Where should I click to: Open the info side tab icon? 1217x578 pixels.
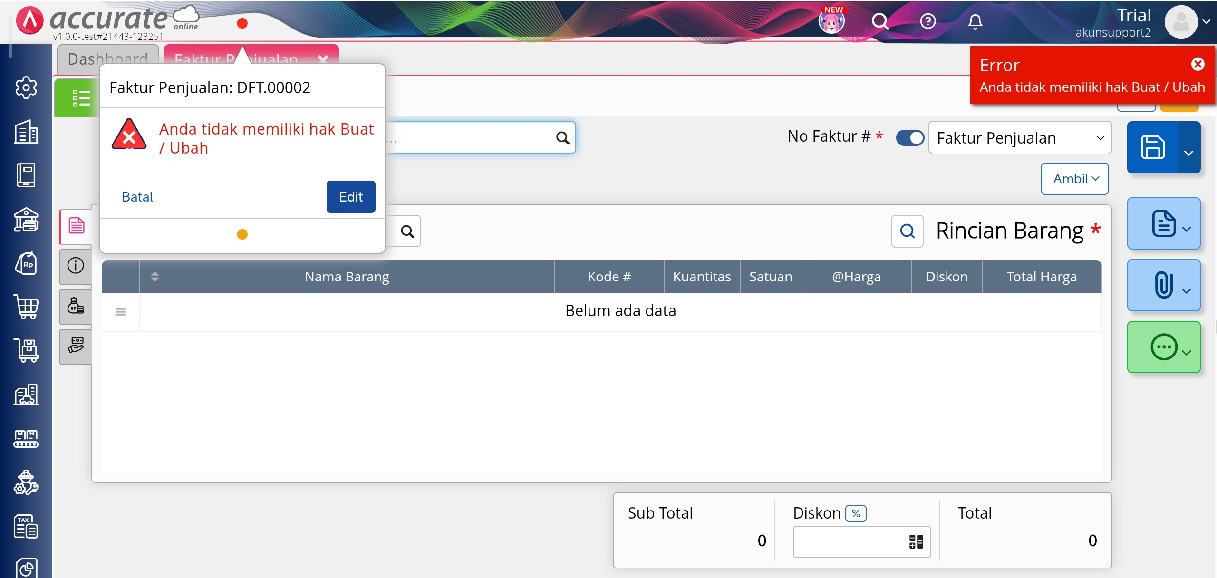point(76,266)
